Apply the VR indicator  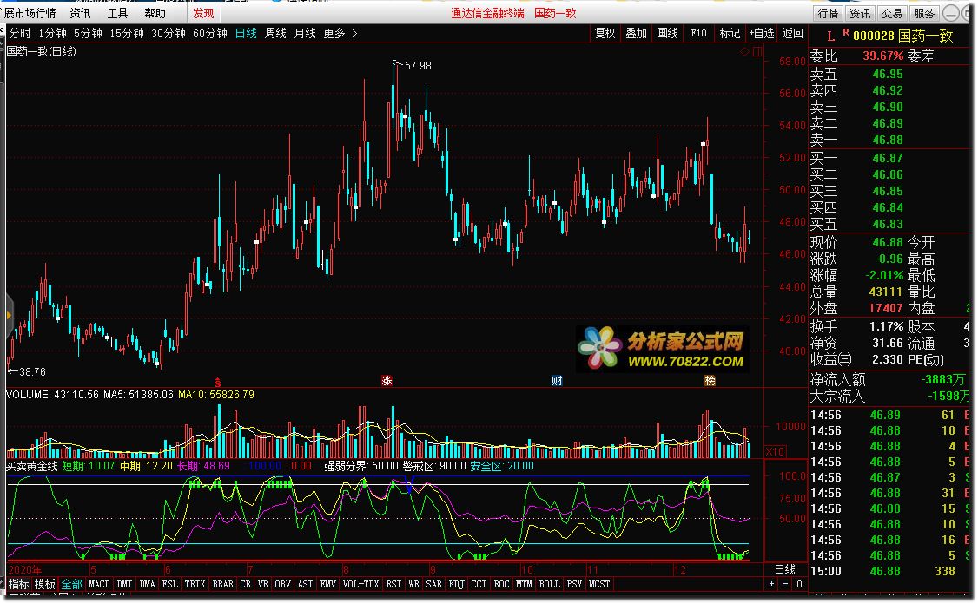[x=262, y=584]
